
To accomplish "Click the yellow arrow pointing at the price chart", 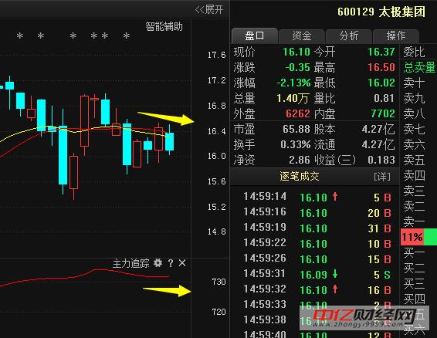I will tap(166, 118).
